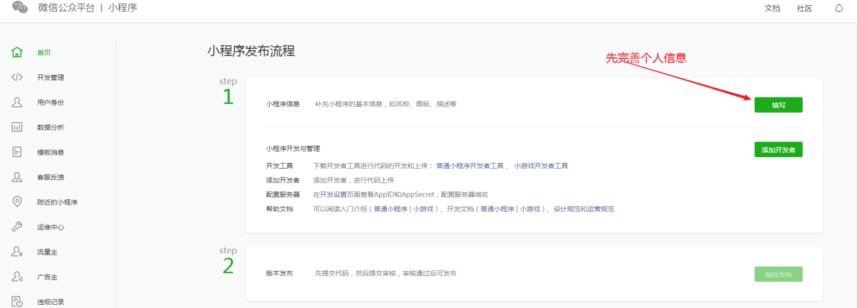Click 微信公众平台 title text in header

[x=66, y=8]
